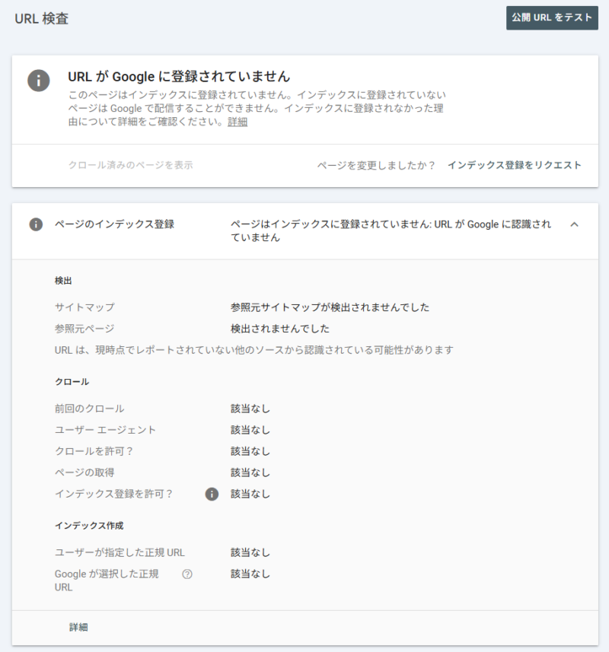The width and height of the screenshot is (609, 652).
Task: Click the help icon beside "Google が選択した正規 URL"
Action: point(187,574)
